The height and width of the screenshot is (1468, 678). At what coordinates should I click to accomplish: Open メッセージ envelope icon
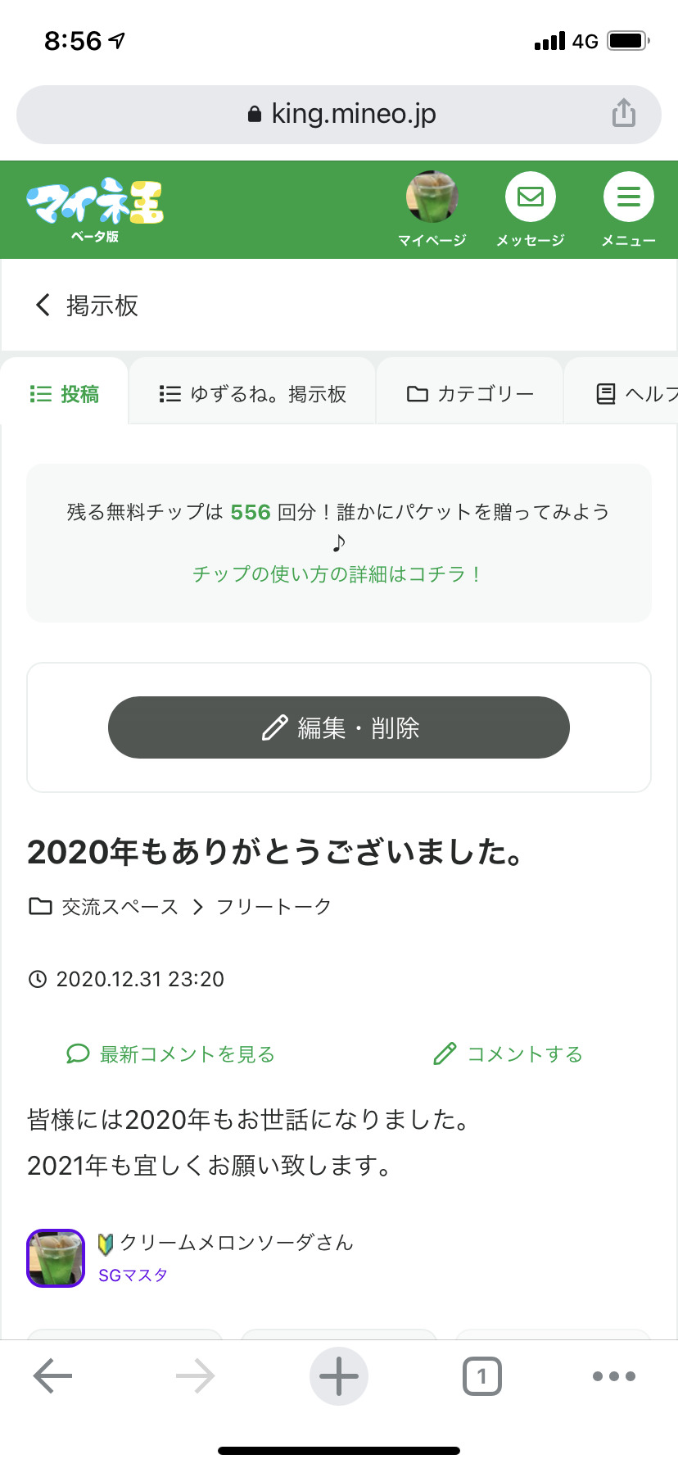coord(530,197)
